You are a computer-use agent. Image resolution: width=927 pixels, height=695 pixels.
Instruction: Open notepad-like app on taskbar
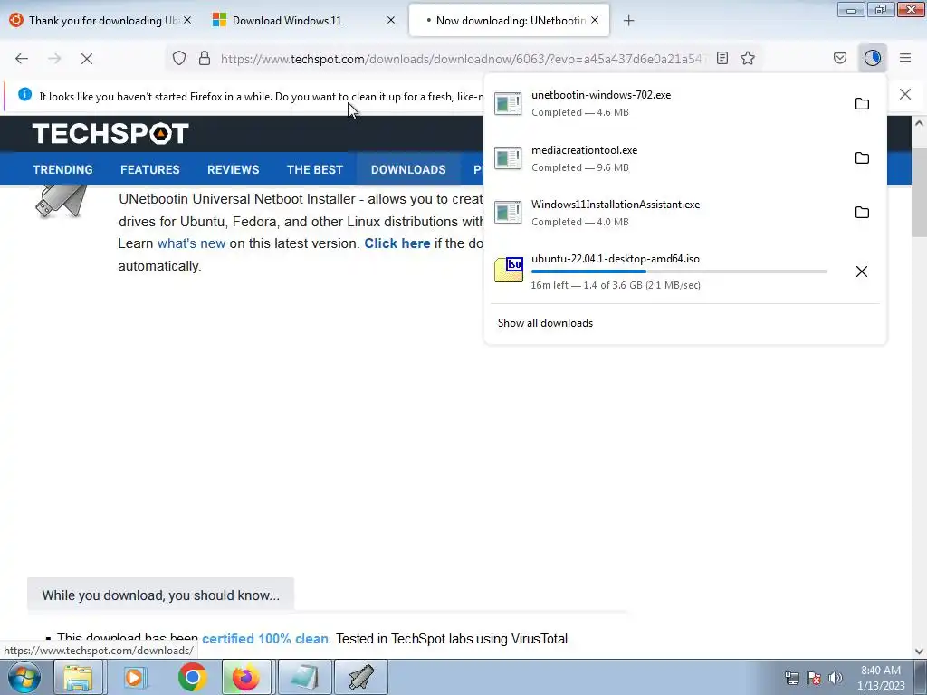tap(305, 677)
